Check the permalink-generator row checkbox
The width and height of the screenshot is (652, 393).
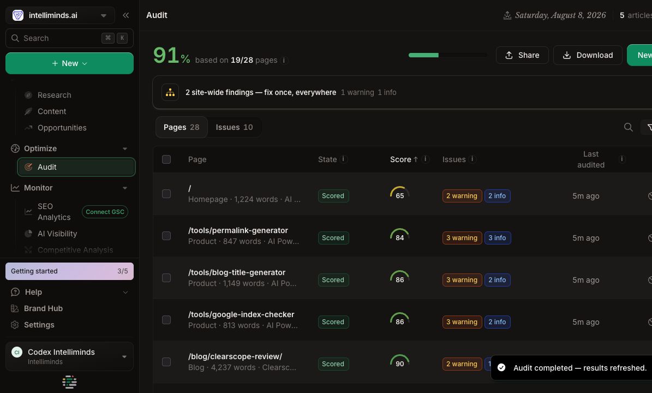tap(166, 236)
